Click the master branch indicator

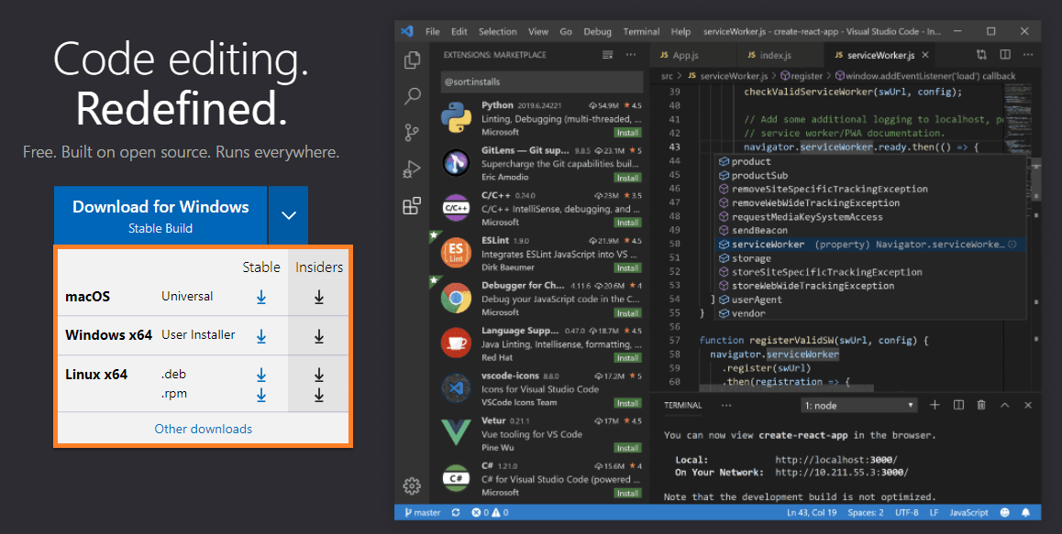point(421,512)
